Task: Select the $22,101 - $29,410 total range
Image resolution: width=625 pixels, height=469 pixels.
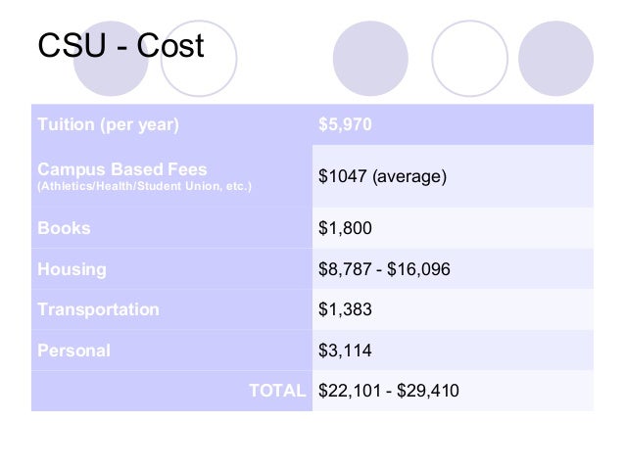Action: (x=389, y=391)
